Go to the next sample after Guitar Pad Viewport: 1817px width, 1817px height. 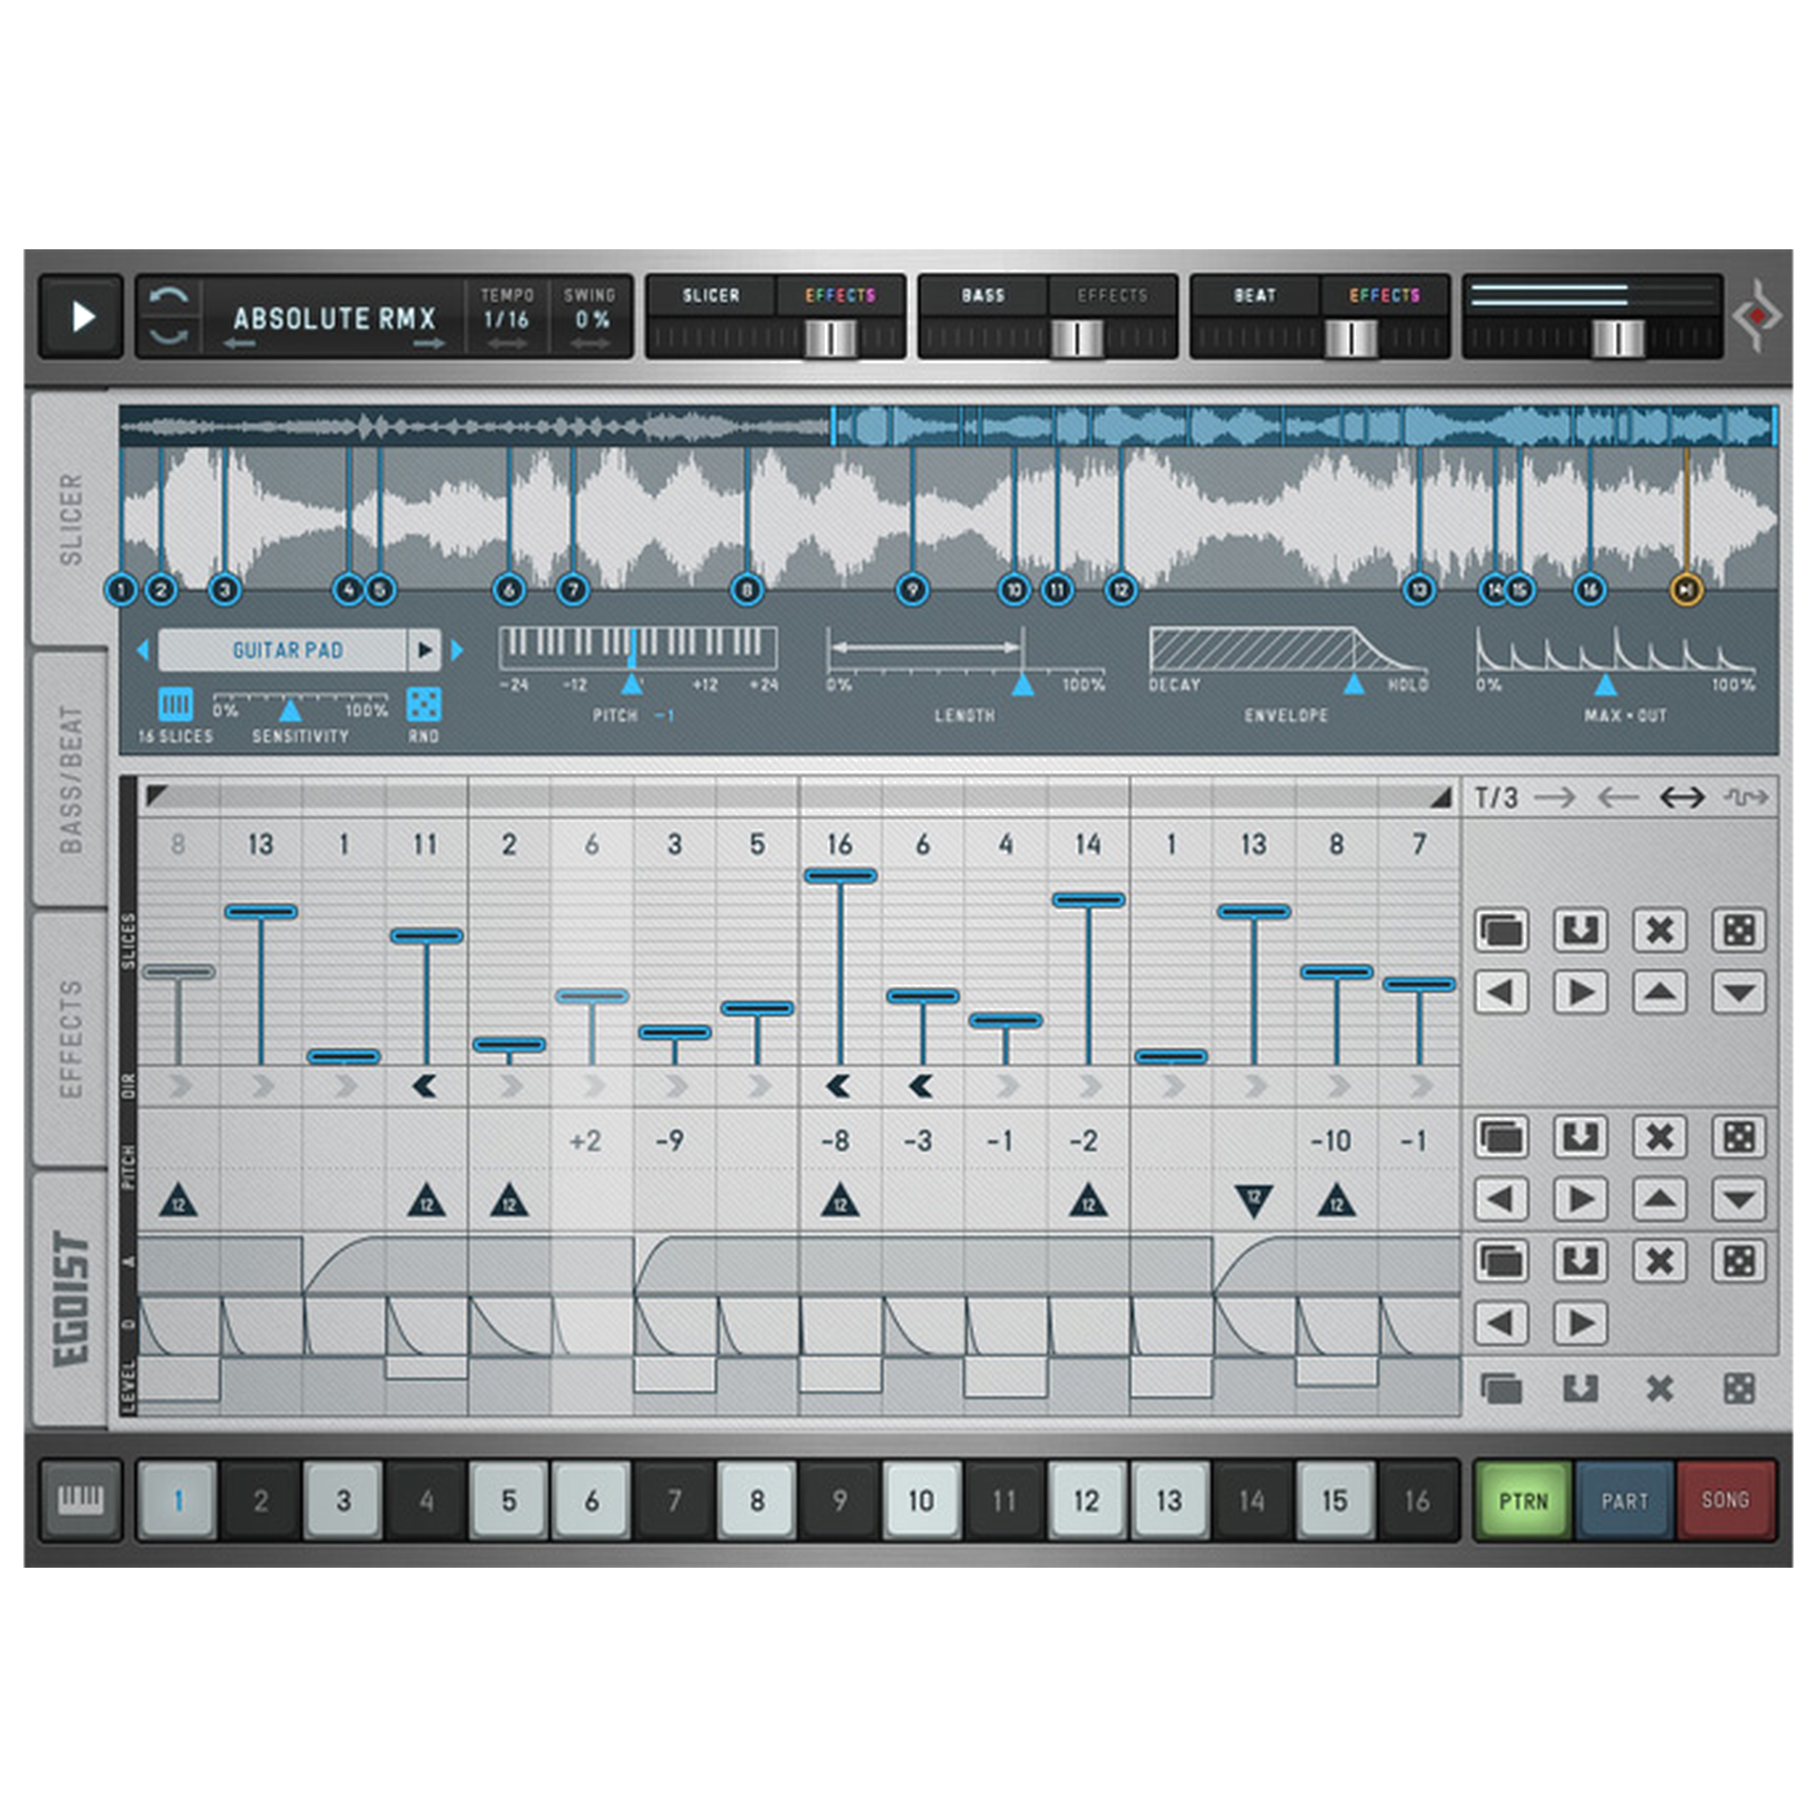458,649
